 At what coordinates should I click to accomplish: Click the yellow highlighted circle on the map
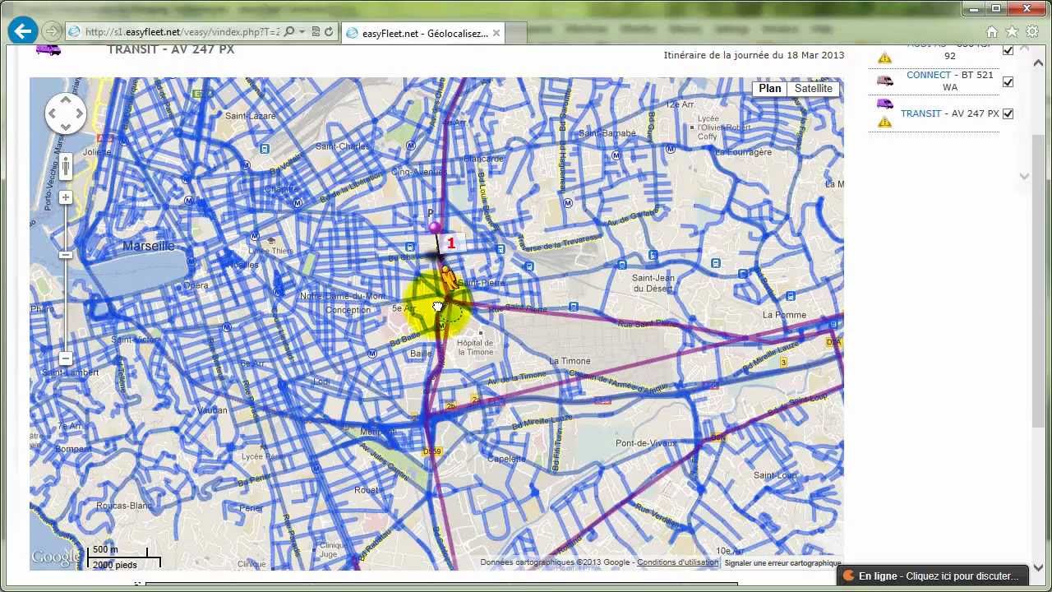[x=436, y=307]
